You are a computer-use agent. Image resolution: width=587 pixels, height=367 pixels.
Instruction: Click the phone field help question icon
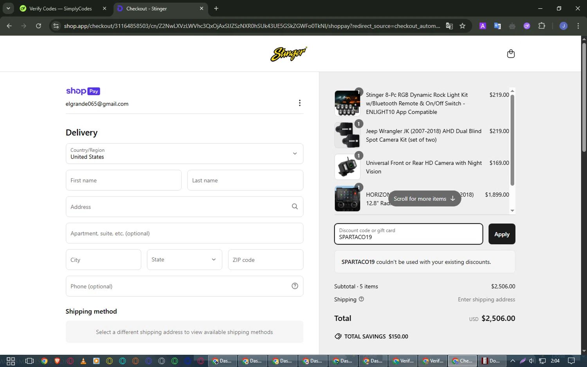click(295, 286)
